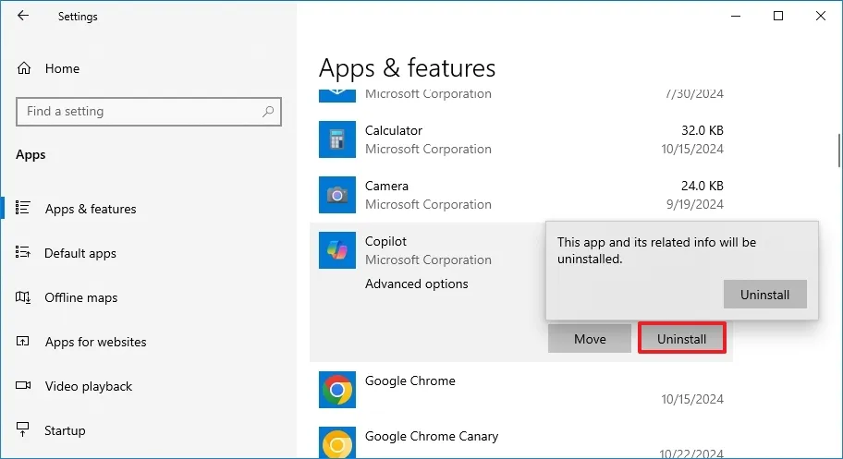Go to Video playback label
Viewport: 843px width, 459px height.
(88, 386)
